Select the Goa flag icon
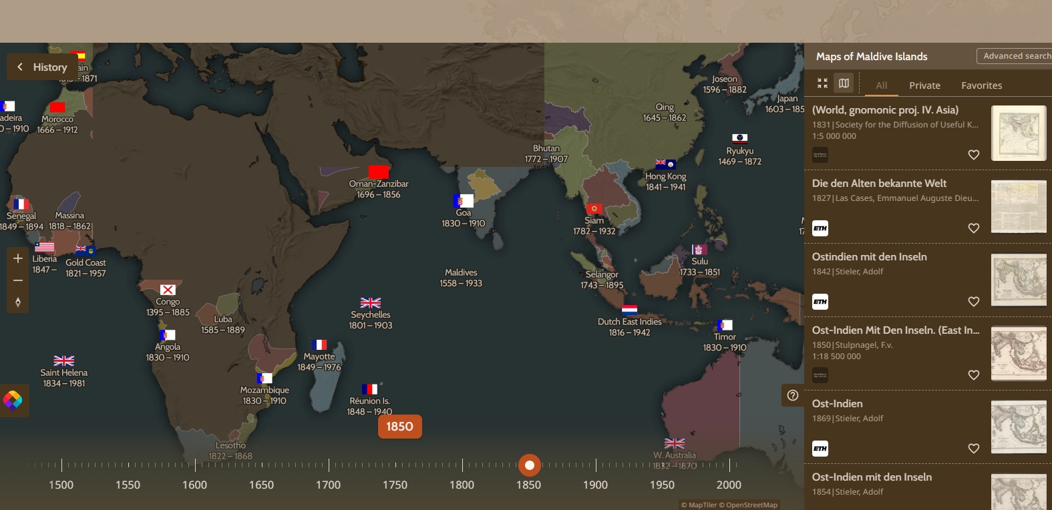The image size is (1052, 510). point(464,201)
